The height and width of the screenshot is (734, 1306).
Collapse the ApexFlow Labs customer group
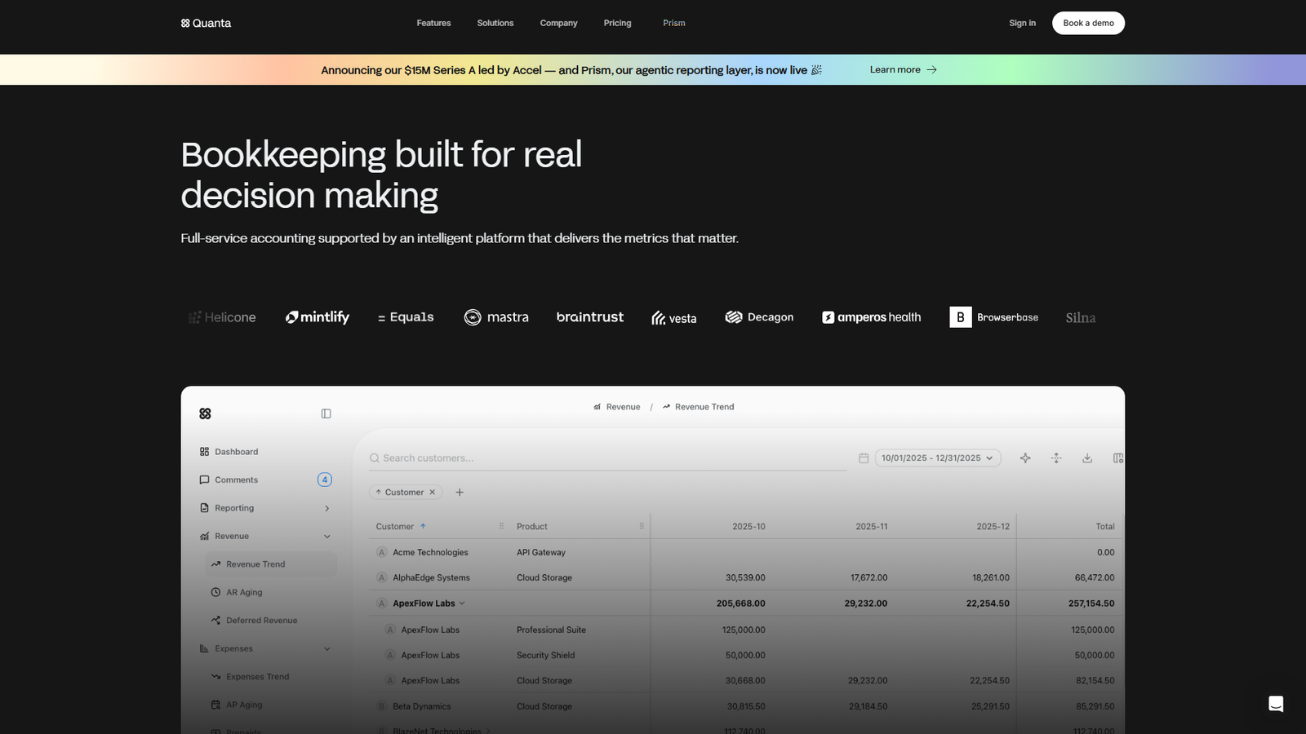(463, 603)
